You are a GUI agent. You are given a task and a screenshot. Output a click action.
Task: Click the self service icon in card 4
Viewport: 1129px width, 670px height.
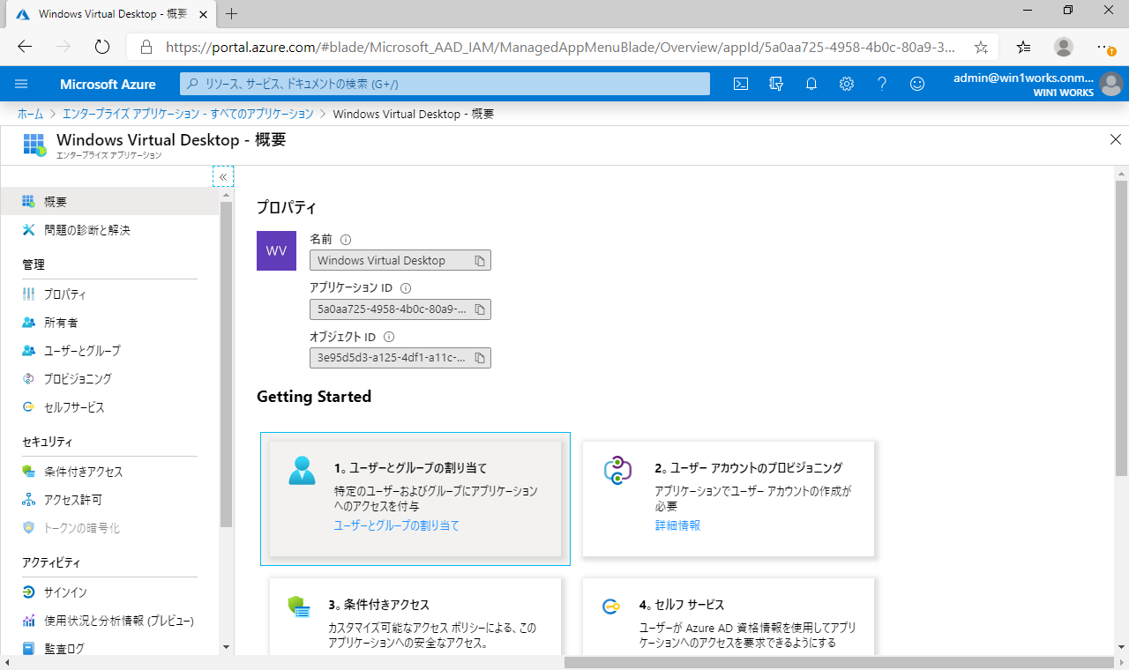pos(612,606)
